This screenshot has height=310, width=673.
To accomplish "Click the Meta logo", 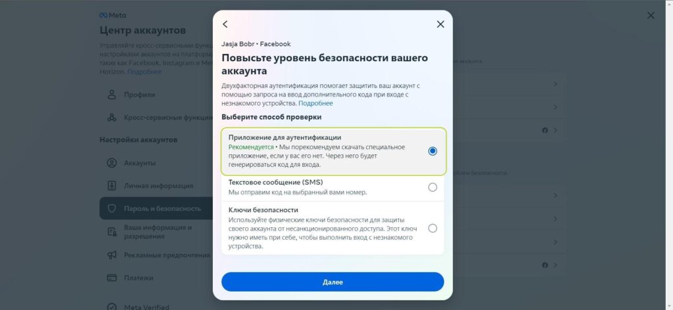I will (x=113, y=16).
